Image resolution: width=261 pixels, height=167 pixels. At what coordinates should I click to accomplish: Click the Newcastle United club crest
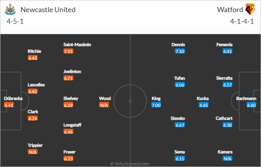(10, 9)
